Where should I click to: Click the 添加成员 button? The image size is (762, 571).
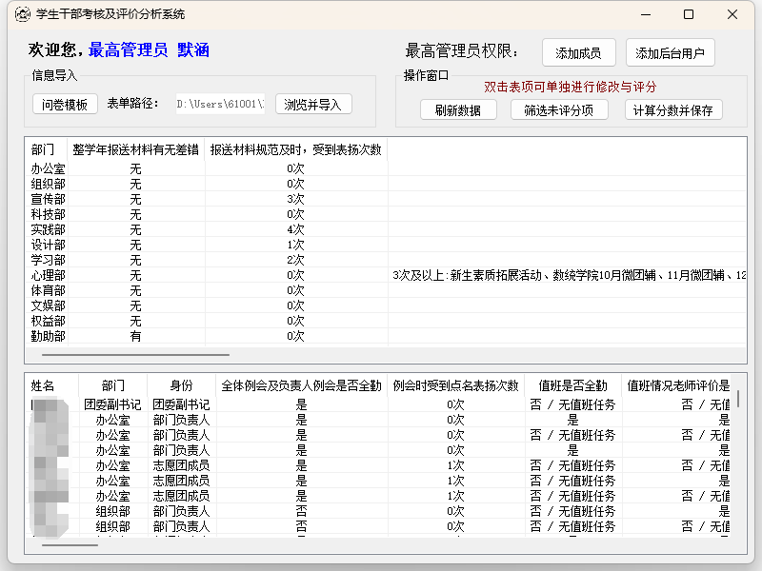pos(578,53)
